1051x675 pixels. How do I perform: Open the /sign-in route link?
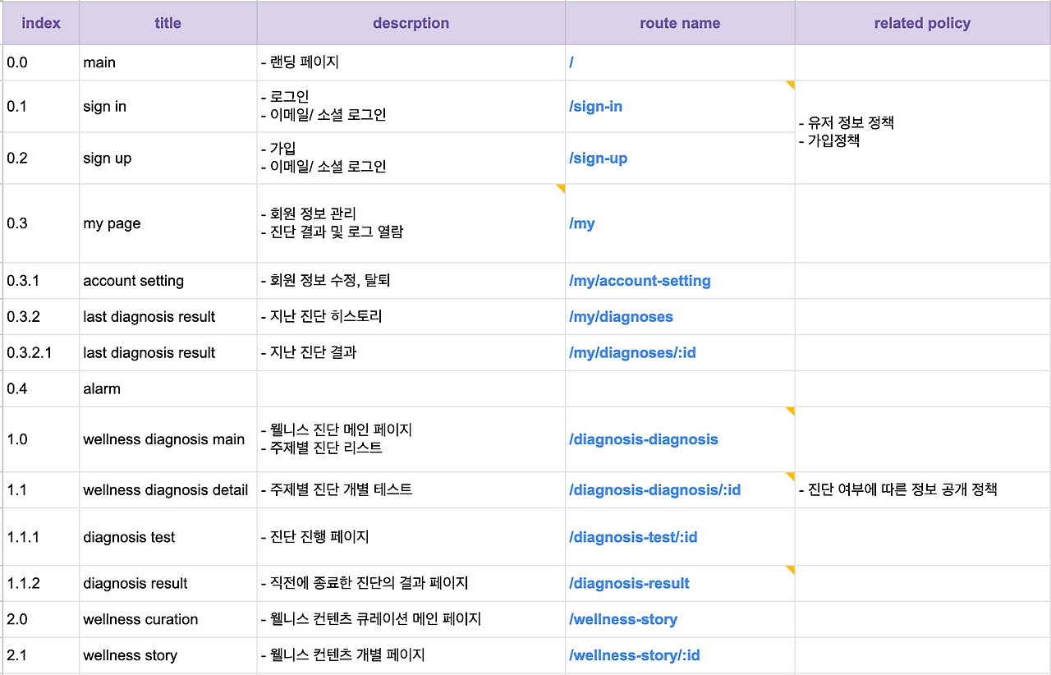pos(596,106)
